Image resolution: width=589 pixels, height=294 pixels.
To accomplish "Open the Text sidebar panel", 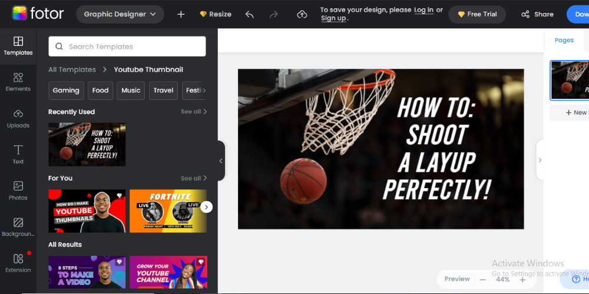I will coord(18,155).
